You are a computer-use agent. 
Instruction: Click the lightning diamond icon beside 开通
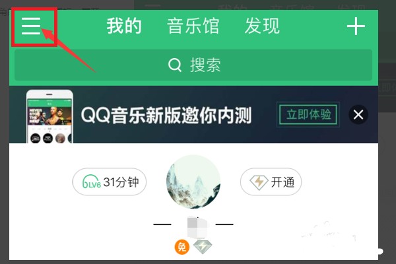click(259, 182)
